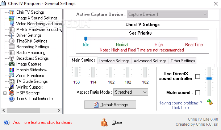221x130 pixels.
Task: Select Zoom Functions tree entry
Action: (30, 76)
